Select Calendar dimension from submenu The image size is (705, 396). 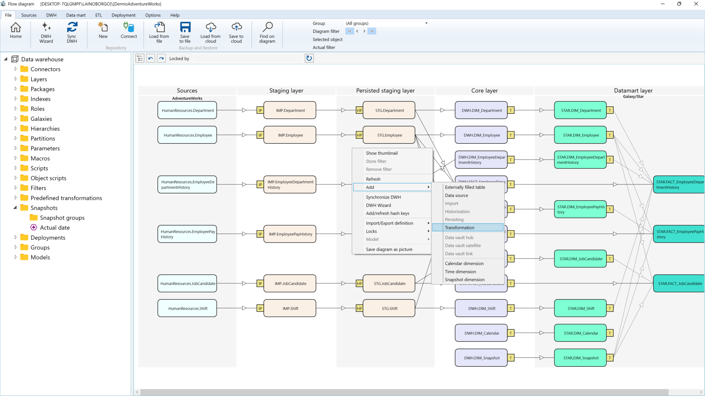click(468, 264)
